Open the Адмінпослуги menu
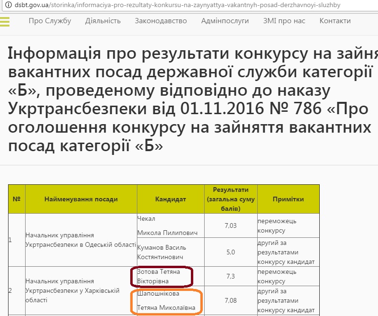 [x=225, y=21]
